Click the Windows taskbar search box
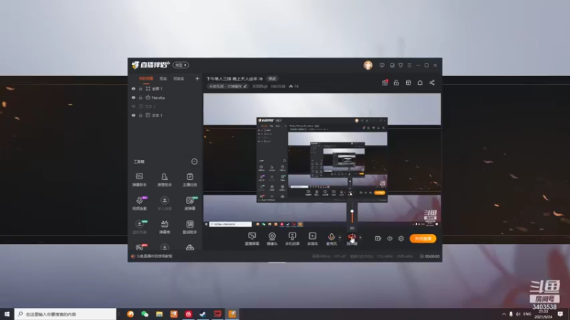 (66, 314)
